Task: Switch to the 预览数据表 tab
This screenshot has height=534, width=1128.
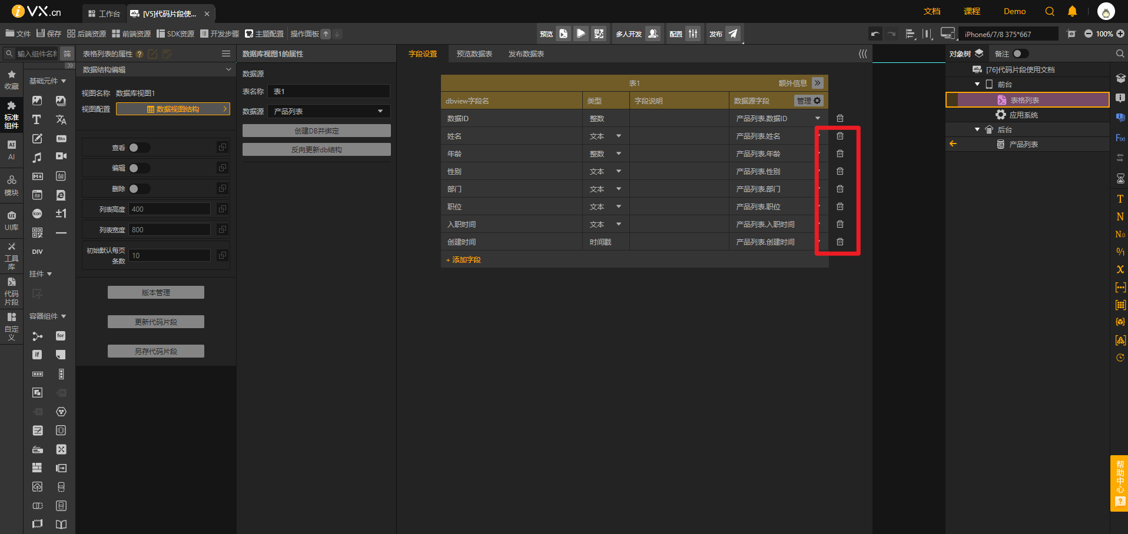Action: click(475, 54)
